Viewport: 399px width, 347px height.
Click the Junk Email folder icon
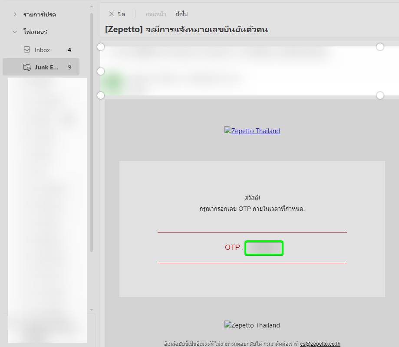[27, 67]
